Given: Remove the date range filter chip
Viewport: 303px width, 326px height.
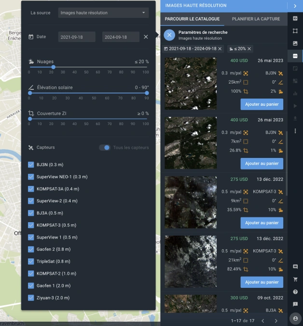Looking at the screenshot, I should (x=220, y=49).
